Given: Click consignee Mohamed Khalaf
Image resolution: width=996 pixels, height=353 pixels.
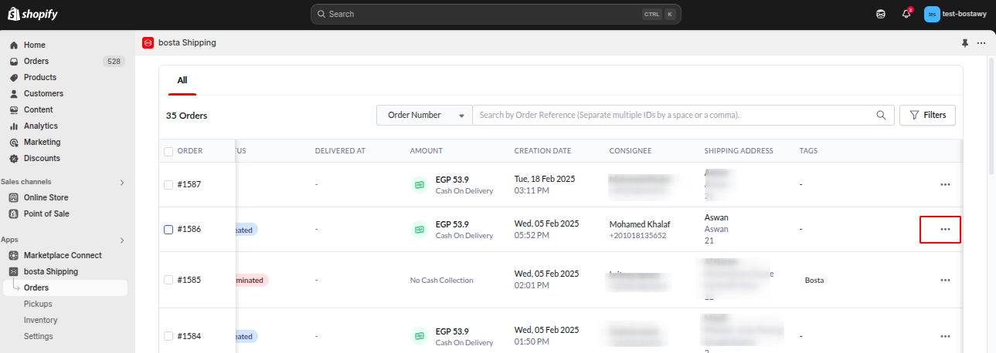Looking at the screenshot, I should click(640, 224).
